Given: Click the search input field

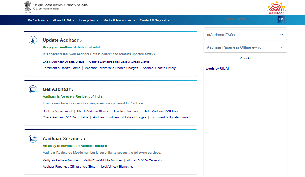Looking at the screenshot, I should pyautogui.click(x=249, y=19).
